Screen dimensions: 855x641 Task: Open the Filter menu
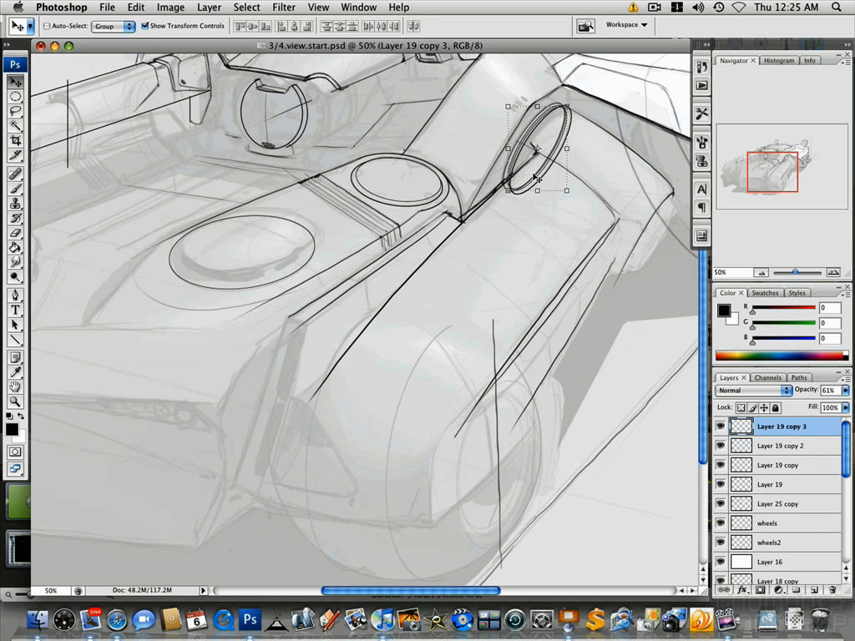284,7
